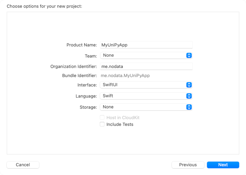
Task: Click the "Product Name:" label
Action: click(x=82, y=45)
